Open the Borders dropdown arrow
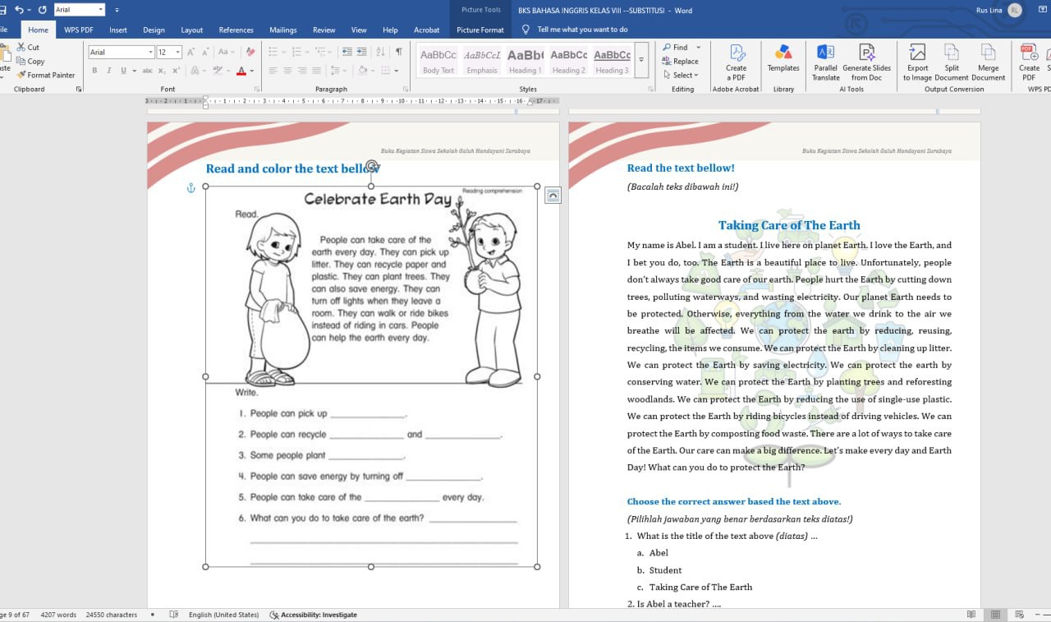The width and height of the screenshot is (1051, 622). pos(398,71)
